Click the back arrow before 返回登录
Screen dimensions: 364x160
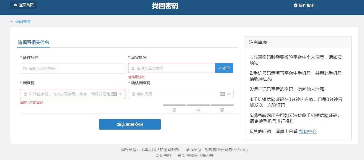click(x=11, y=21)
